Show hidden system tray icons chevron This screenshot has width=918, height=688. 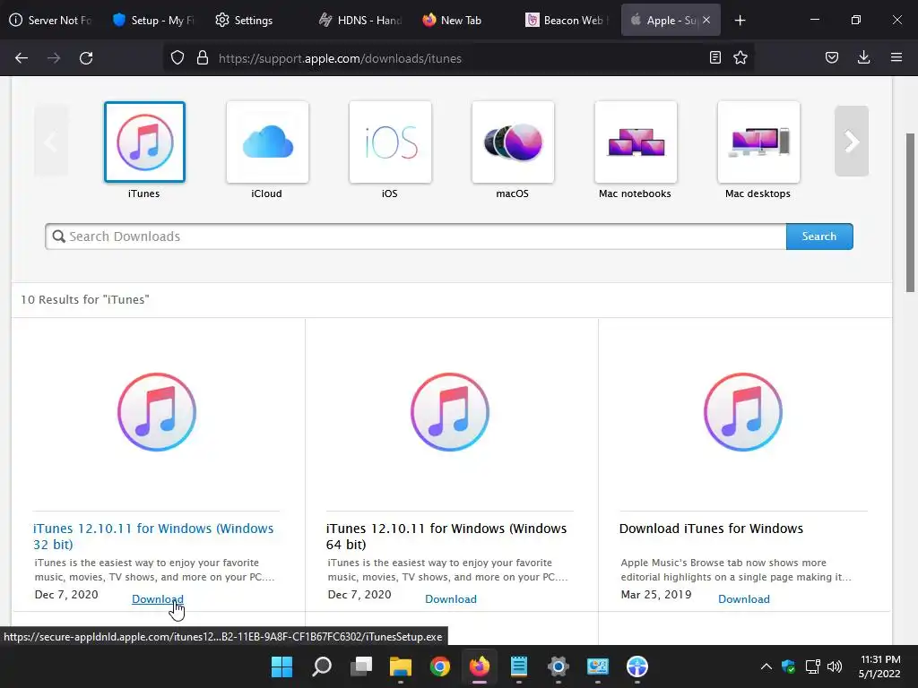[766, 666]
